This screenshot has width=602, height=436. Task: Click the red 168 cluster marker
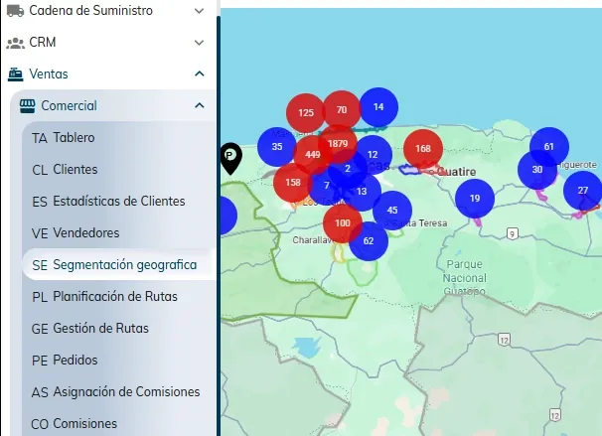[423, 149]
